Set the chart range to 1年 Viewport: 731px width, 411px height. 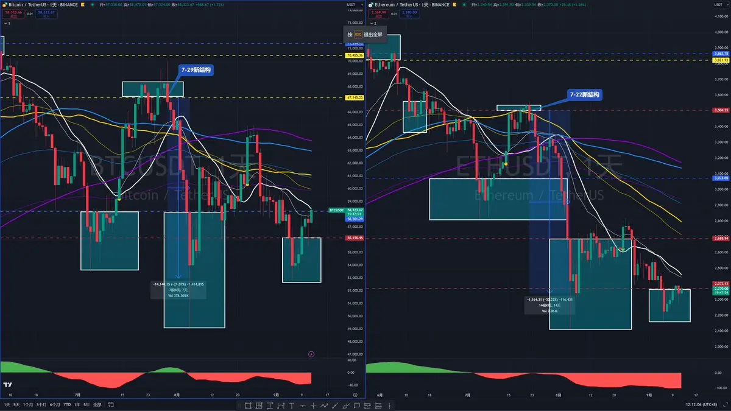pyautogui.click(x=77, y=405)
